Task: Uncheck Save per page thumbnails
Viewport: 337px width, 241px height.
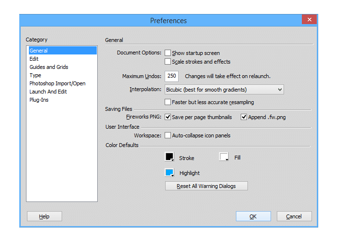Action: (168, 117)
